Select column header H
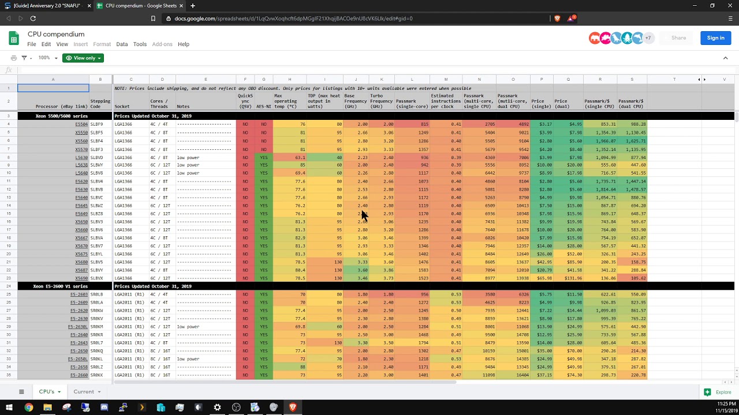The height and width of the screenshot is (415, 739). (290, 80)
